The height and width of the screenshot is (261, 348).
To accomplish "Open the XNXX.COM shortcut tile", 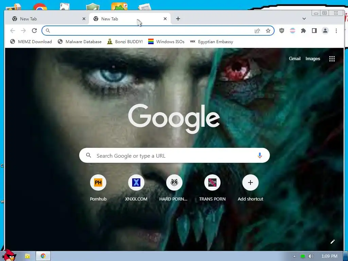I will click(136, 188).
